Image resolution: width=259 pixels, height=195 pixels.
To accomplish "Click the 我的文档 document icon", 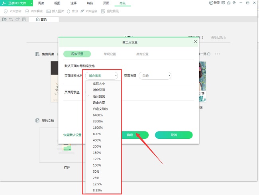I will [x=37, y=120].
